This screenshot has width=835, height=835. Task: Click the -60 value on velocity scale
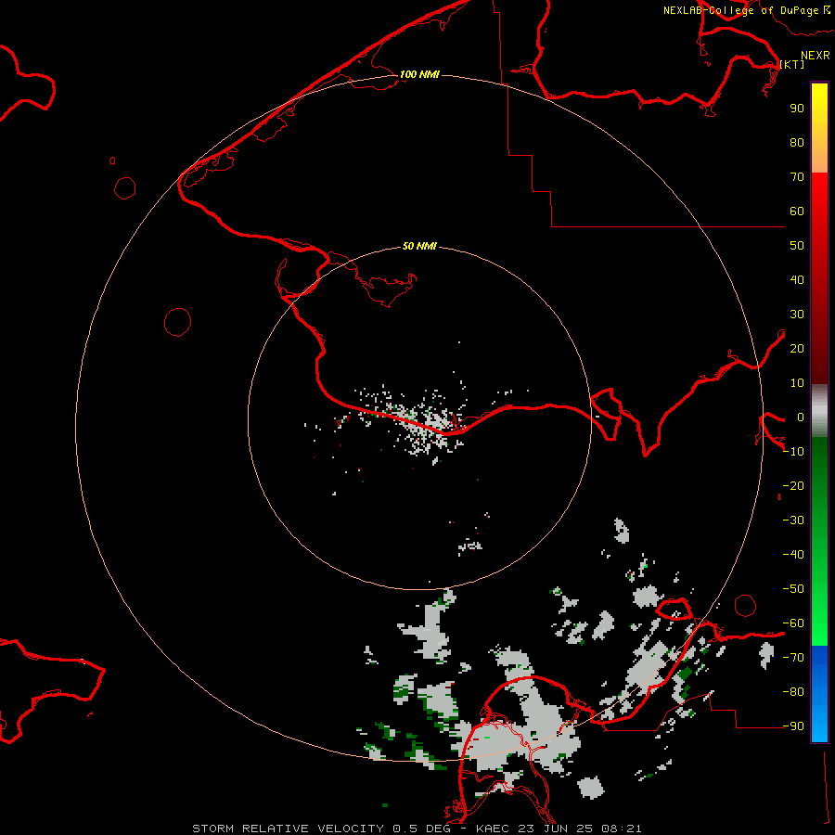pyautogui.click(x=793, y=623)
